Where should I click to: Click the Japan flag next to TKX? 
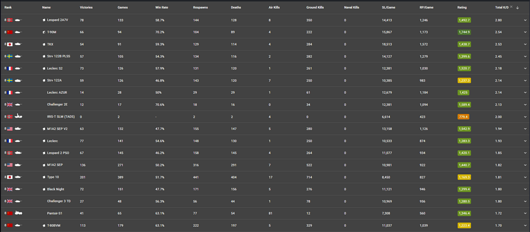point(10,44)
